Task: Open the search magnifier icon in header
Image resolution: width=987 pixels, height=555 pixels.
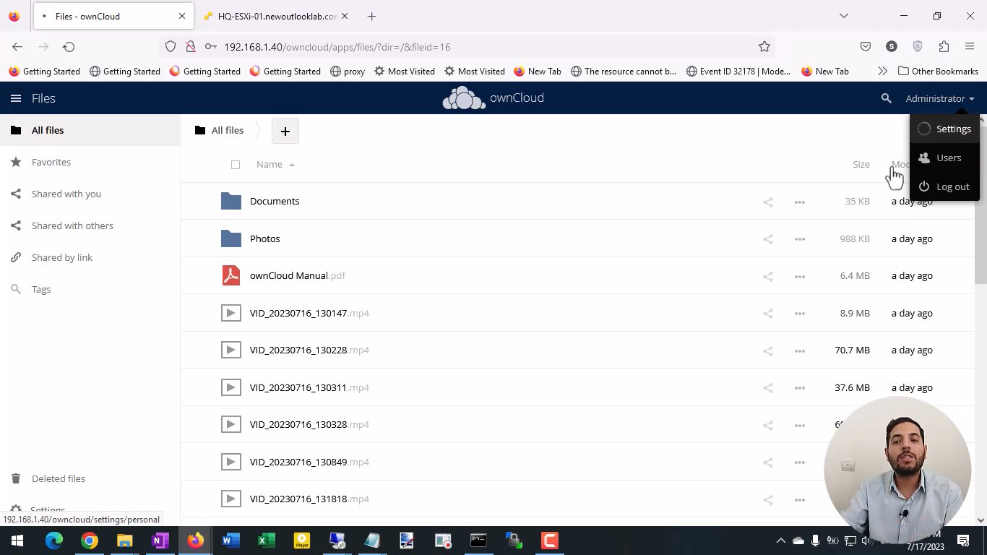Action: coord(887,98)
